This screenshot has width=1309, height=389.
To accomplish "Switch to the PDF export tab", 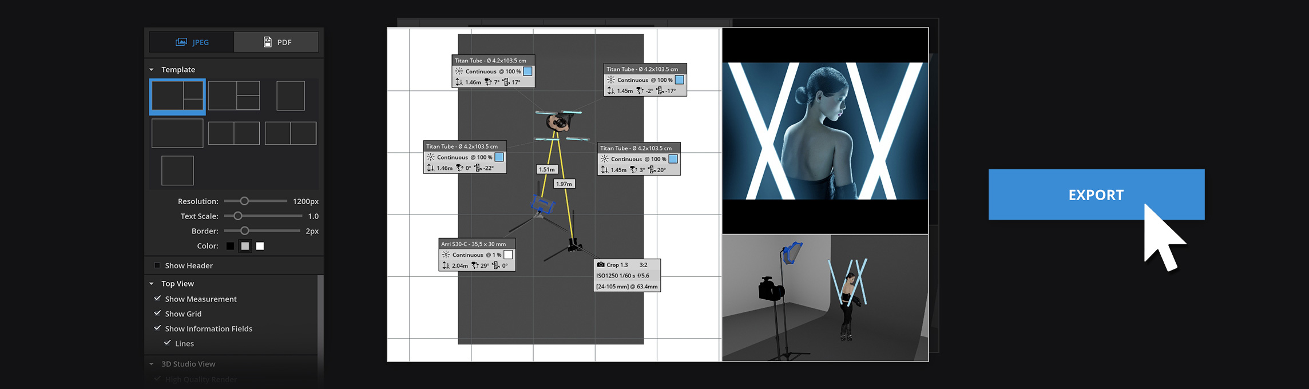I will click(x=276, y=42).
